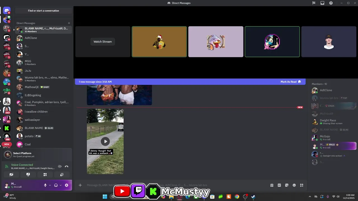
Task: Open User Settings gear
Action: [67, 185]
